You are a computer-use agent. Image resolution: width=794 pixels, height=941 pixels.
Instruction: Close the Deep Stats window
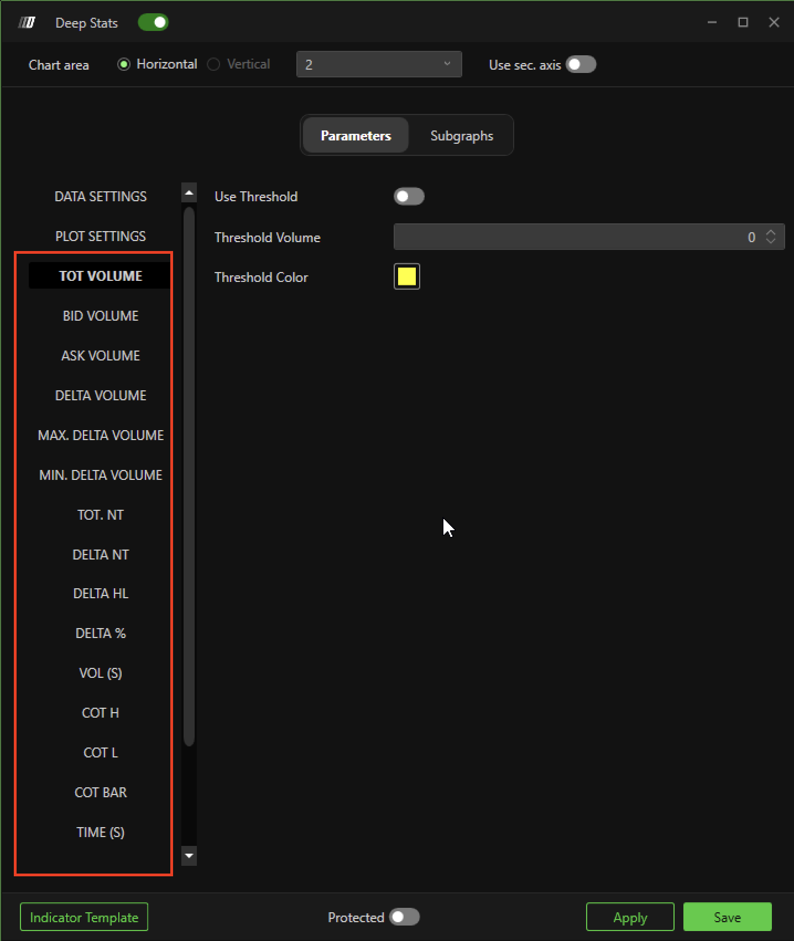point(774,23)
